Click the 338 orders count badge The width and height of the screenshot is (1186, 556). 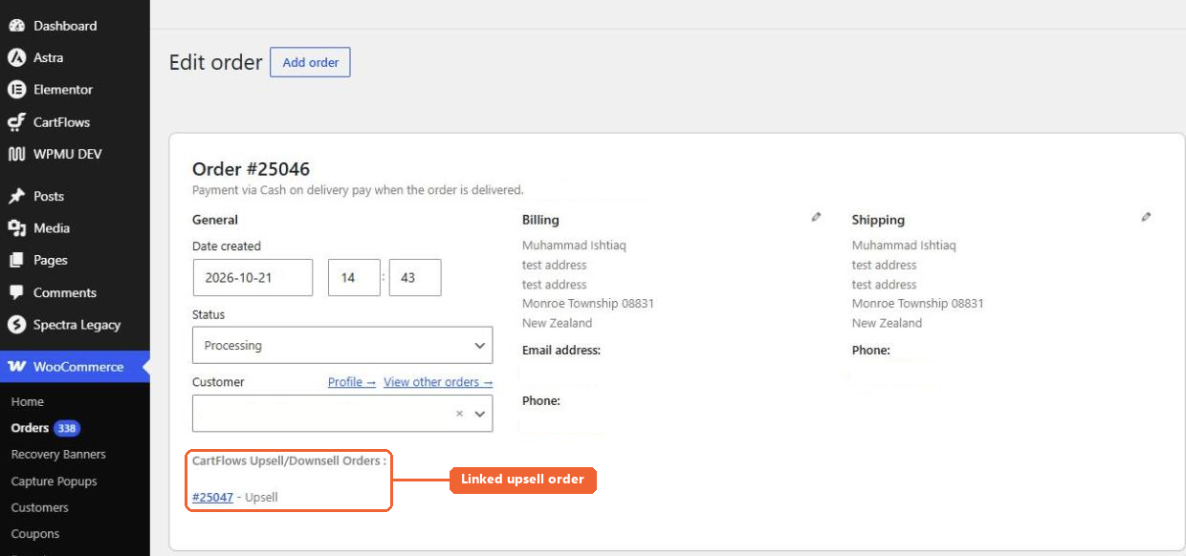tap(67, 428)
